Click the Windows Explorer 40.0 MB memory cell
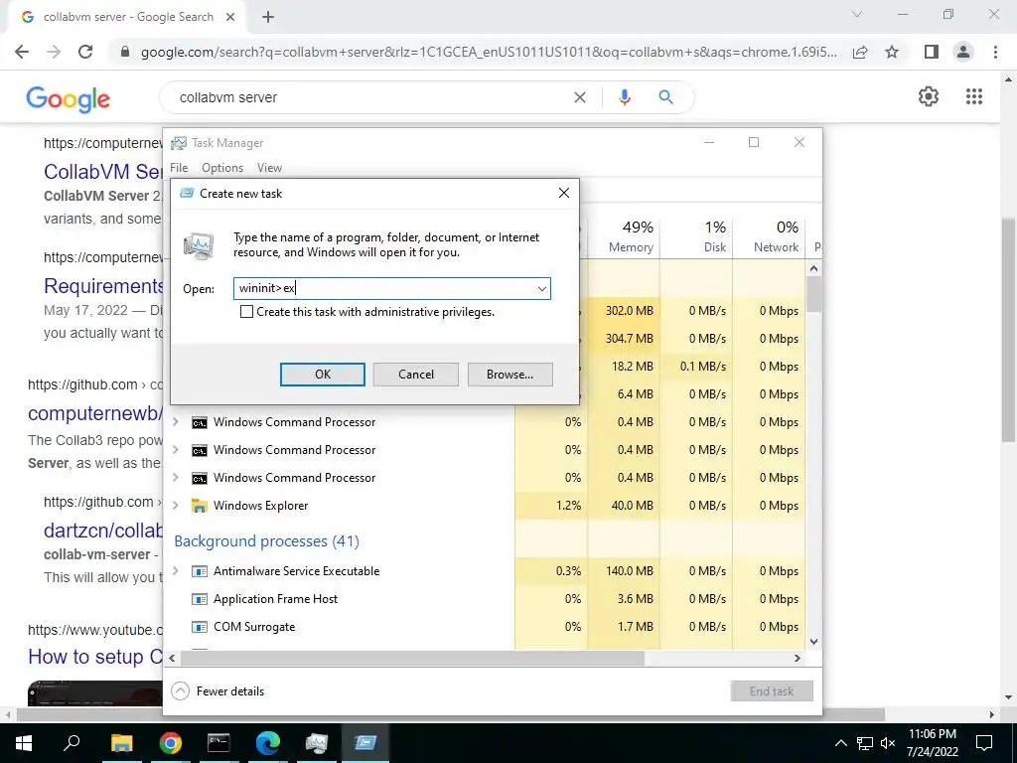Screen dimensions: 1017x763 click(x=624, y=506)
